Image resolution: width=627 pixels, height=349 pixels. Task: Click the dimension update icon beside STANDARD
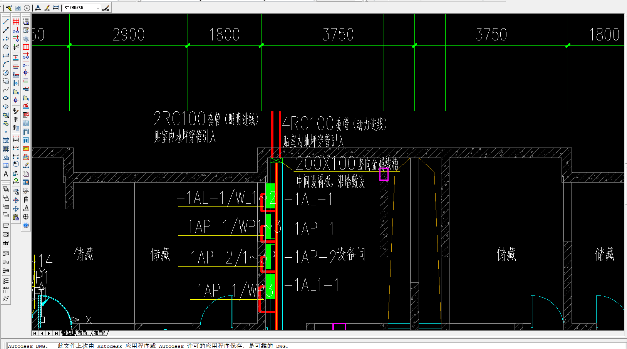[106, 8]
